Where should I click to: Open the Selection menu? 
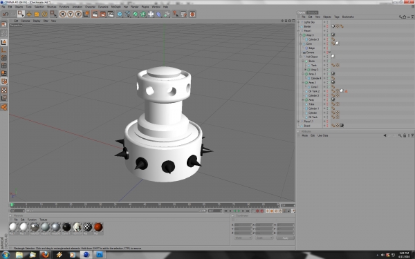coord(39,7)
